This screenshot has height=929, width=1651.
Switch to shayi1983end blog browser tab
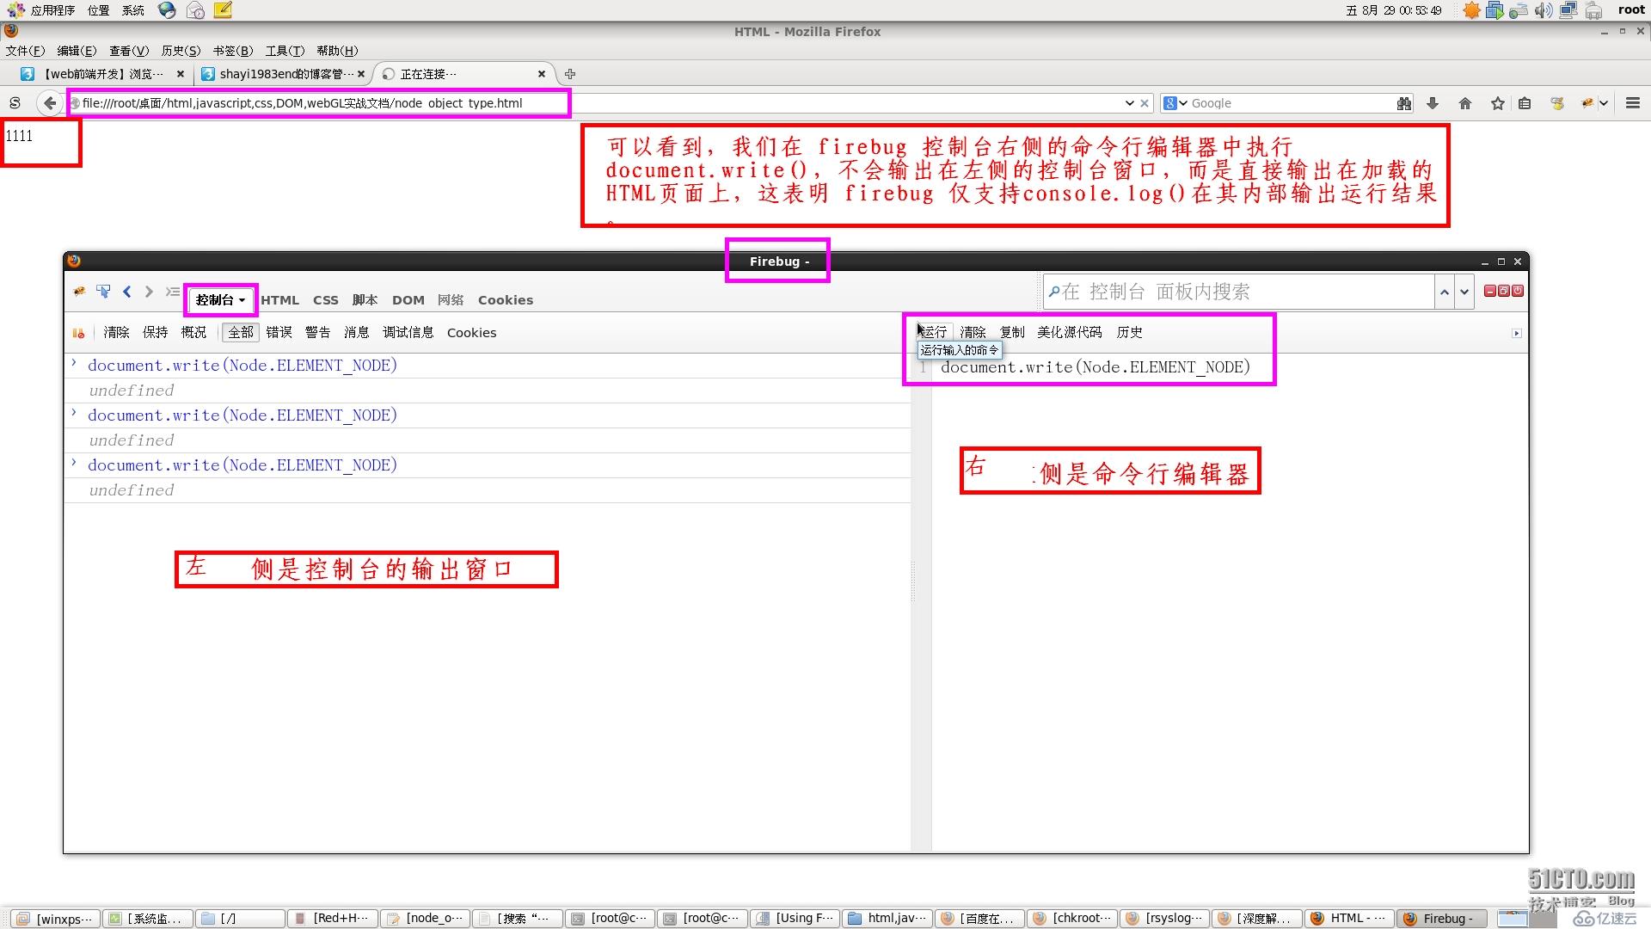pyautogui.click(x=283, y=74)
